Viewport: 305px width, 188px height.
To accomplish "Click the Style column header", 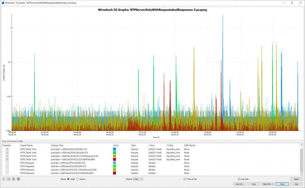I will coord(133,145).
